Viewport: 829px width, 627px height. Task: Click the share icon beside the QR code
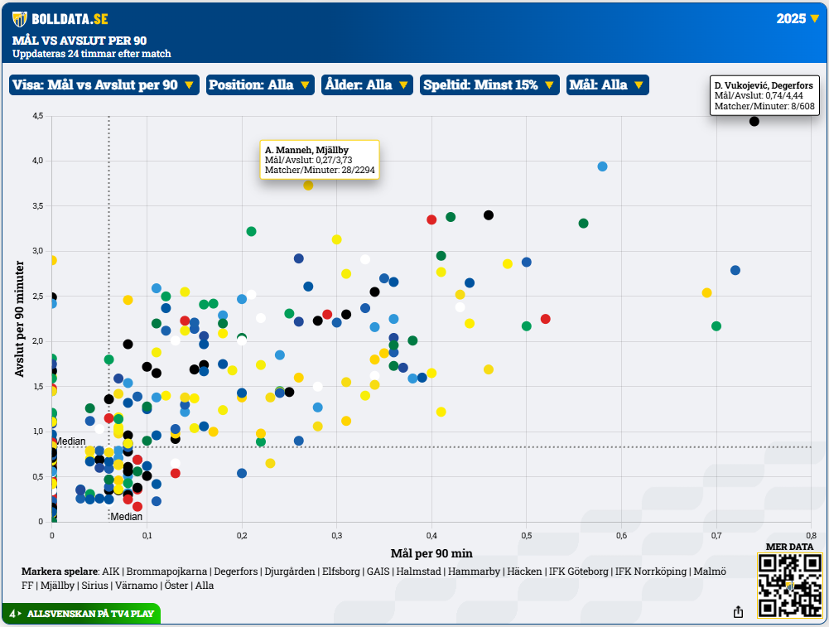[x=738, y=612]
